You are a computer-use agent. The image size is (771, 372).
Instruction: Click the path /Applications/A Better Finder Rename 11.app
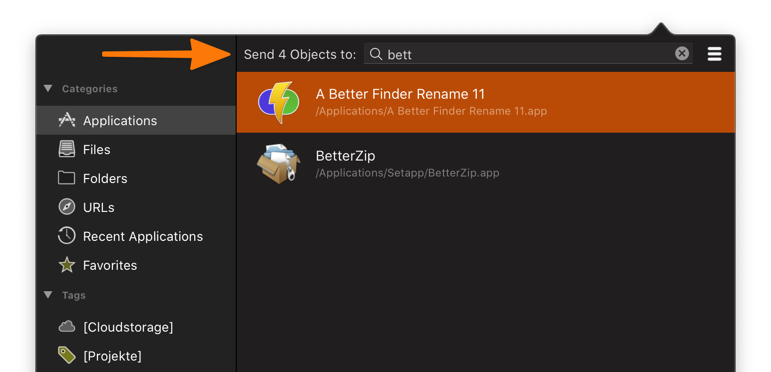tap(431, 111)
